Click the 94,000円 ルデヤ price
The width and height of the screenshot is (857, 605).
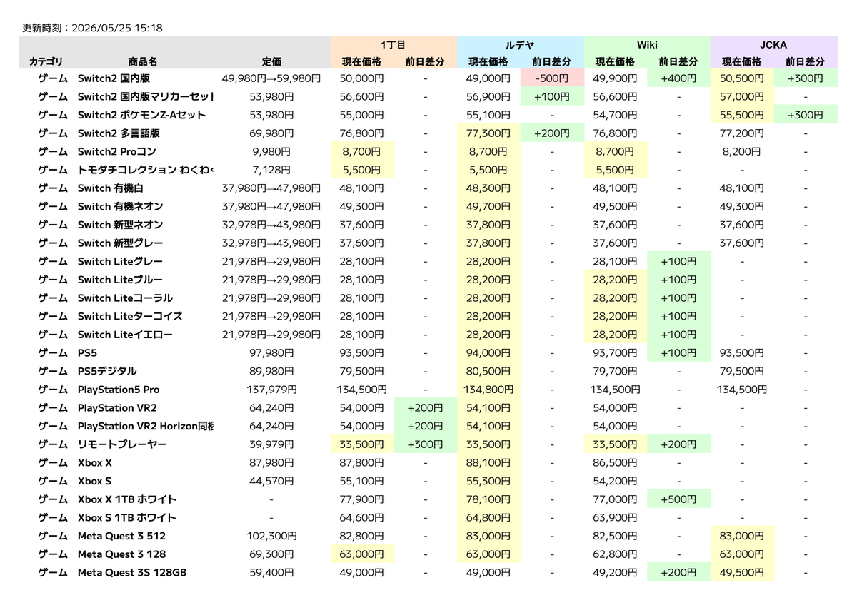489,352
